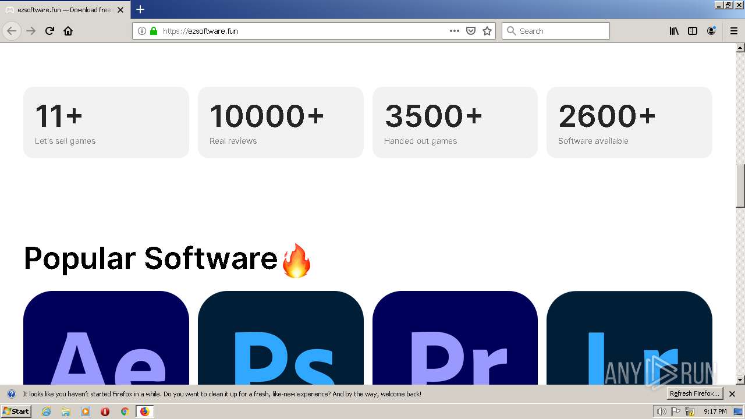Open the Windows Start menu
Screen dimensions: 745x419
tap(16, 411)
